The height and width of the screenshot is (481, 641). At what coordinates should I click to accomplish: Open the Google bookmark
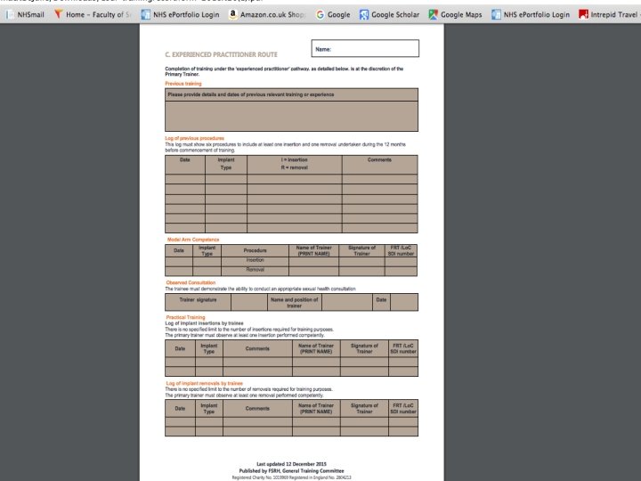pyautogui.click(x=333, y=15)
